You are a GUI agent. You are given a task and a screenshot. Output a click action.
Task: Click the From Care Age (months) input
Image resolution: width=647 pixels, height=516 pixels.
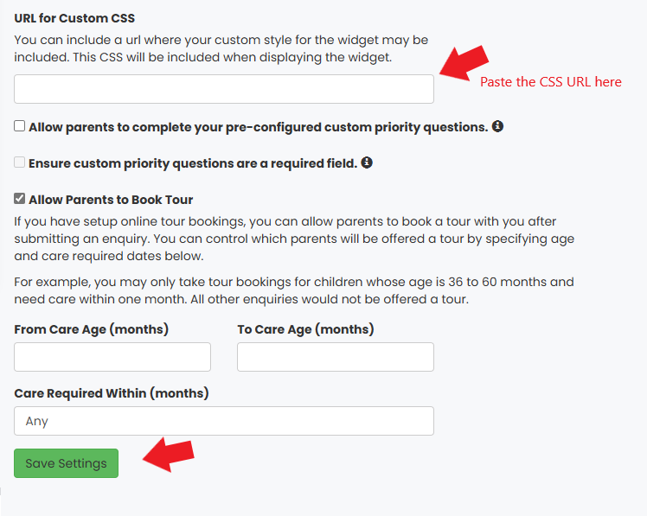coord(112,357)
